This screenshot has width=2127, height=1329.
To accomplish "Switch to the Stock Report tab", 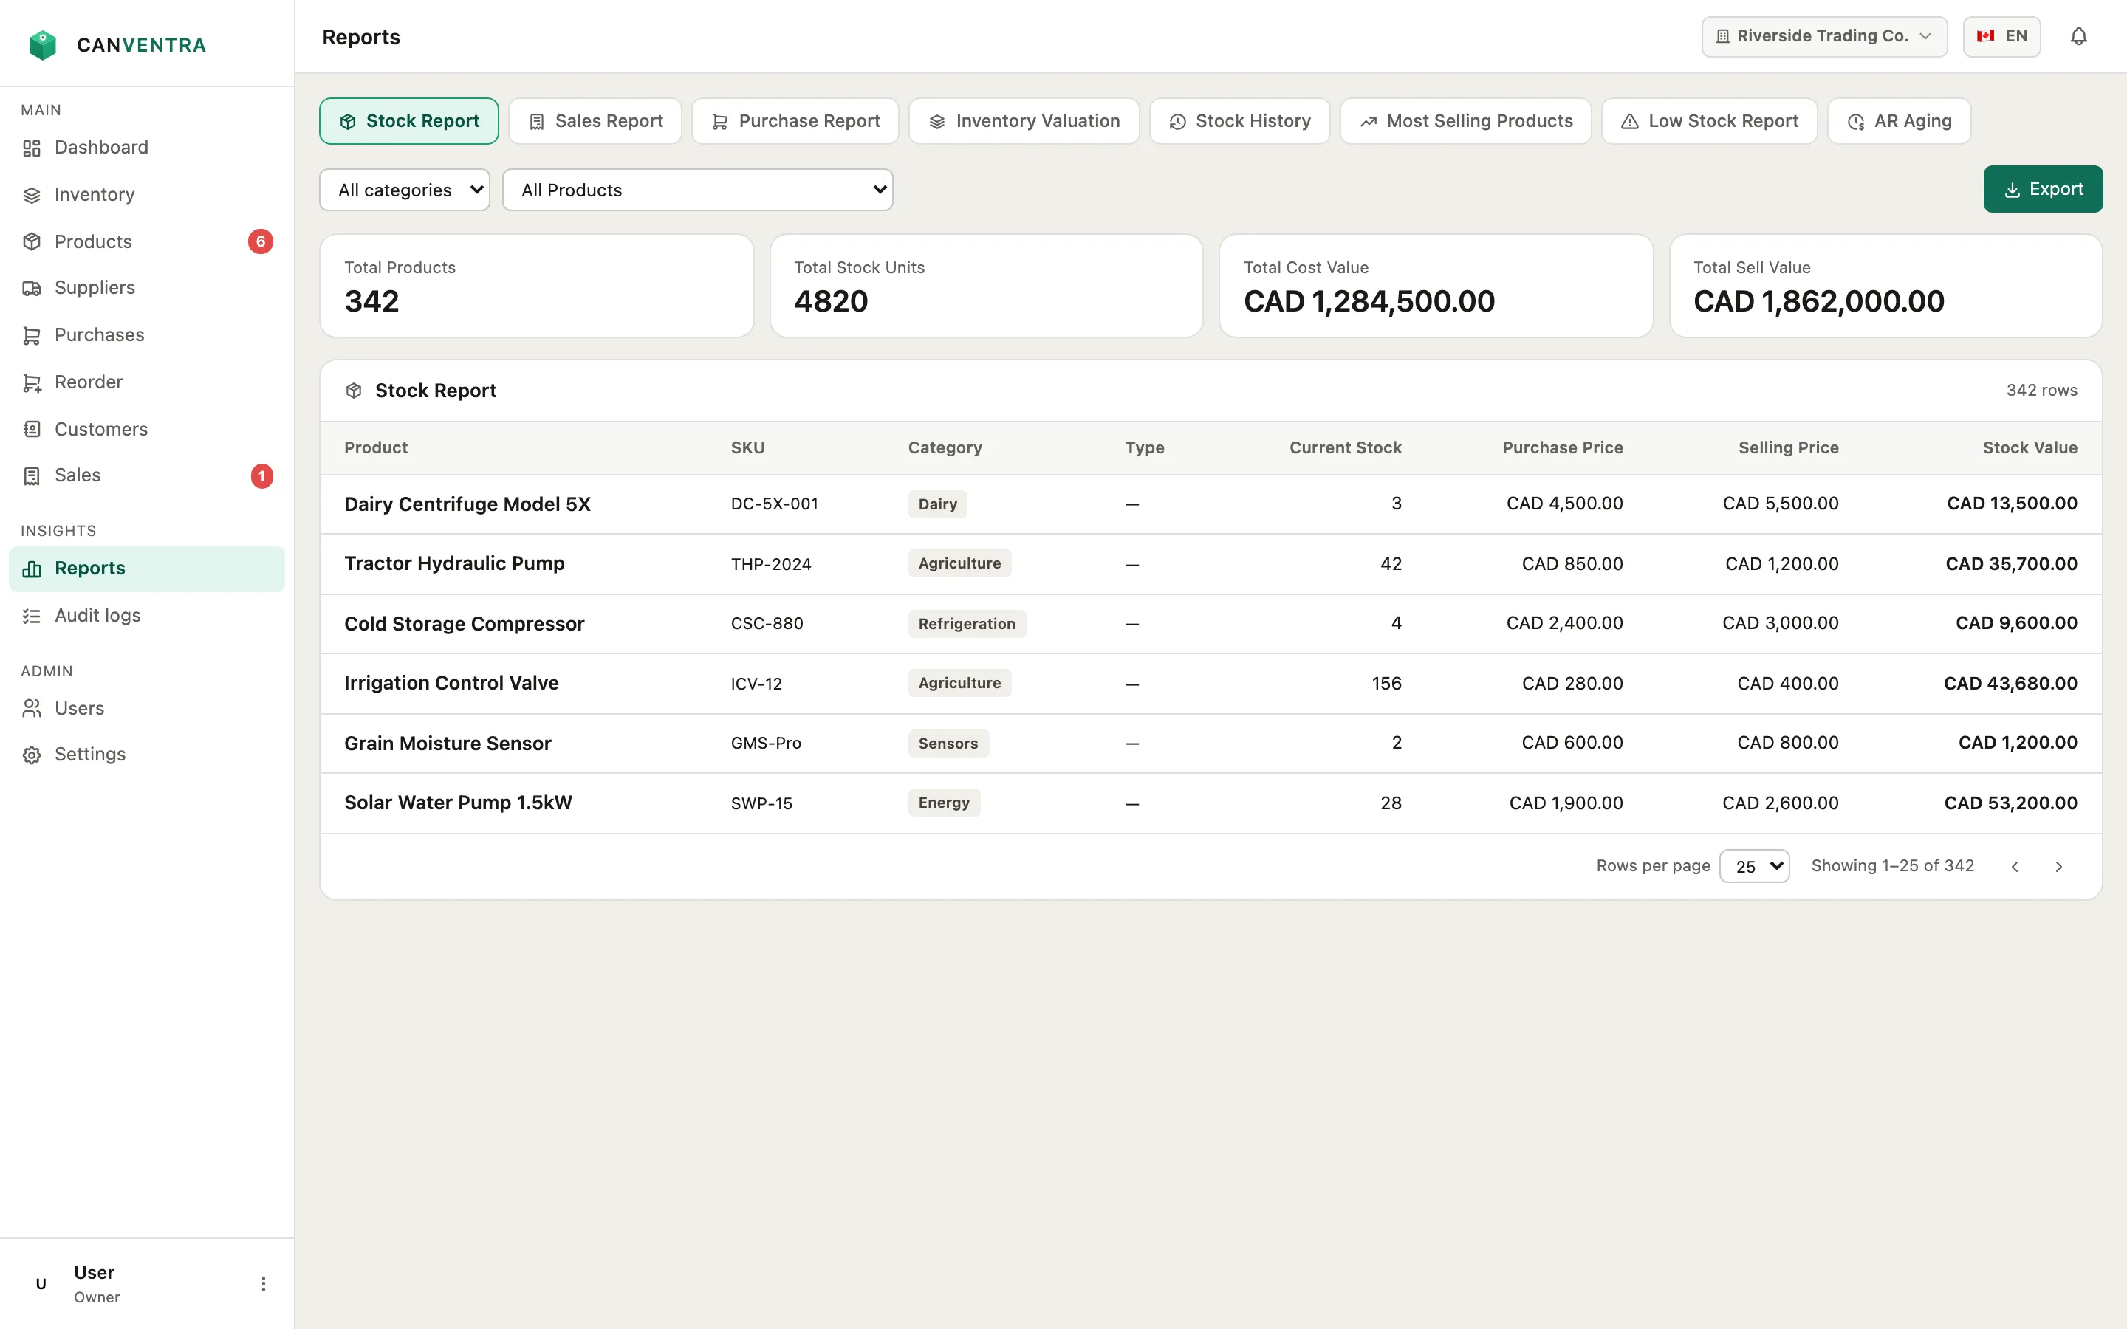I will pyautogui.click(x=408, y=121).
